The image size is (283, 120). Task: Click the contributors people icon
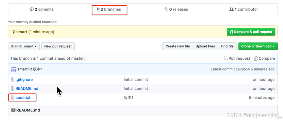[231, 9]
